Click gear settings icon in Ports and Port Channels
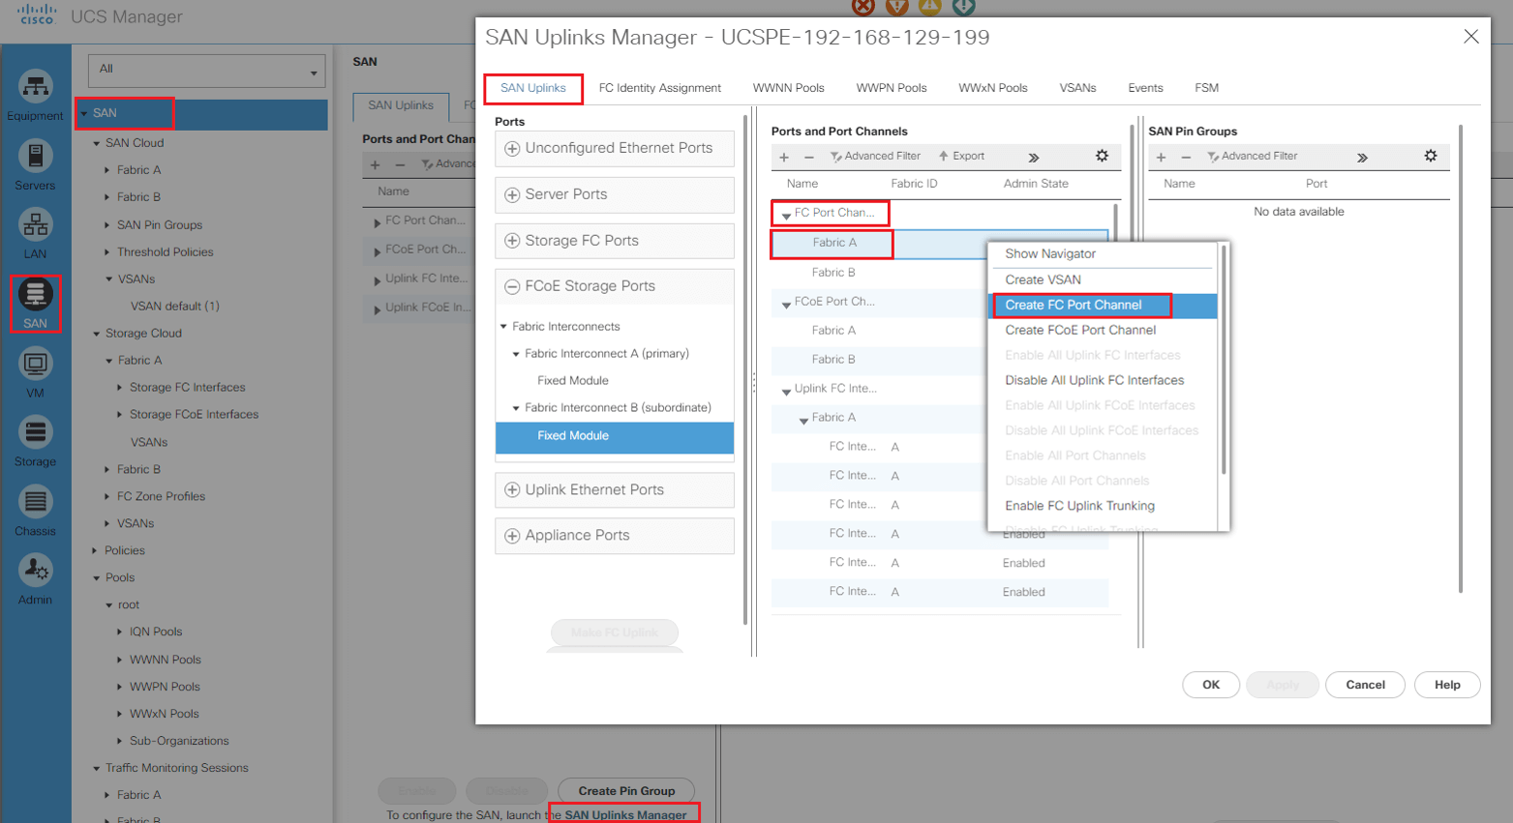Viewport: 1513px width, 823px height. 1102,156
